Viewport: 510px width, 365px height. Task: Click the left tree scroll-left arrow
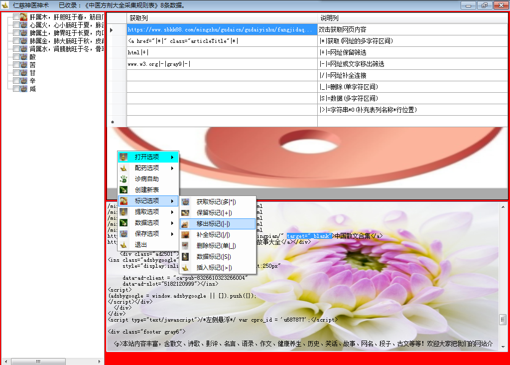click(6, 362)
